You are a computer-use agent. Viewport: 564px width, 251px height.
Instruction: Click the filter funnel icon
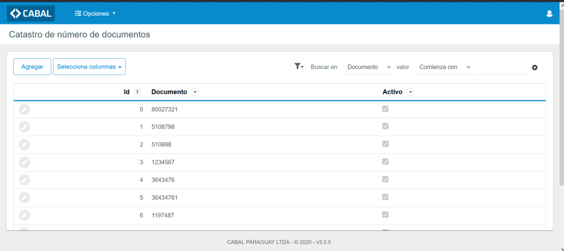(x=298, y=66)
